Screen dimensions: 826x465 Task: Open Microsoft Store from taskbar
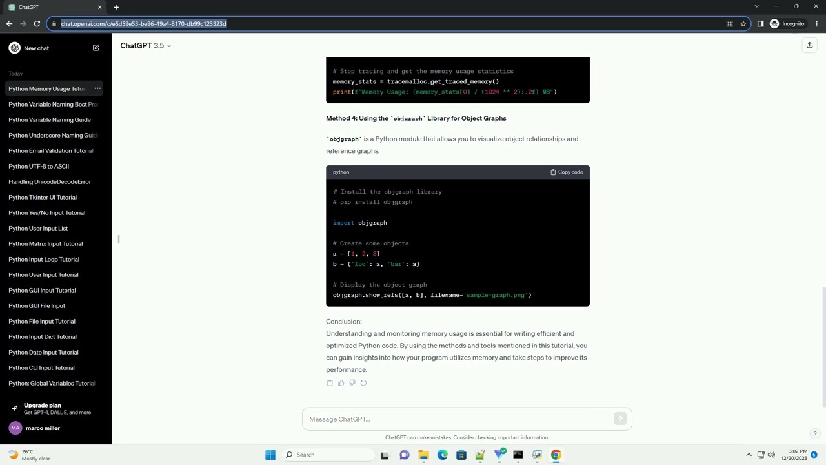(x=461, y=455)
